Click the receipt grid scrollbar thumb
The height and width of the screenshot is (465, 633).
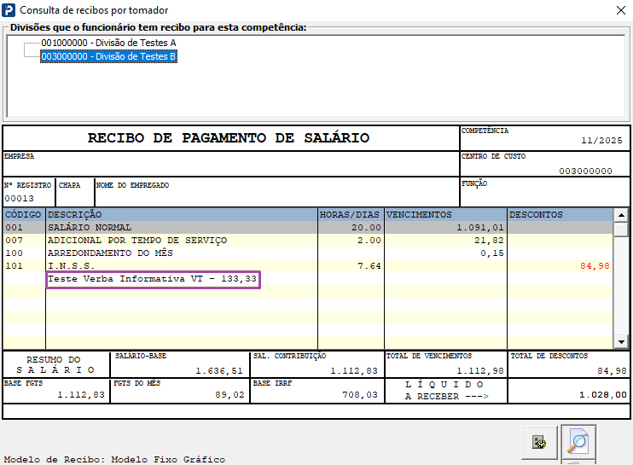pyautogui.click(x=621, y=229)
